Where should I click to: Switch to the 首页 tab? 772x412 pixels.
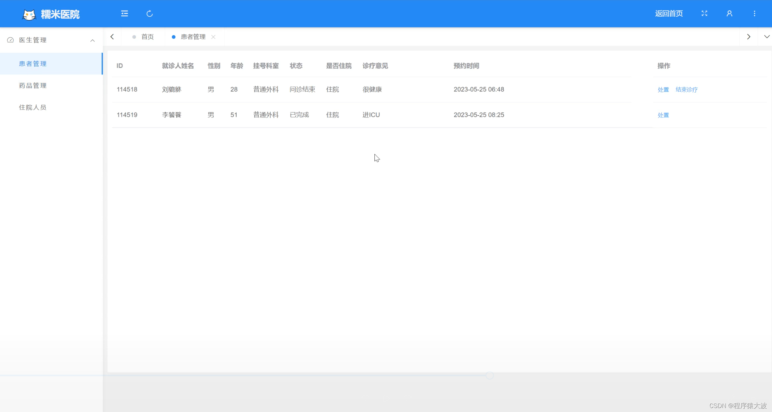click(147, 37)
